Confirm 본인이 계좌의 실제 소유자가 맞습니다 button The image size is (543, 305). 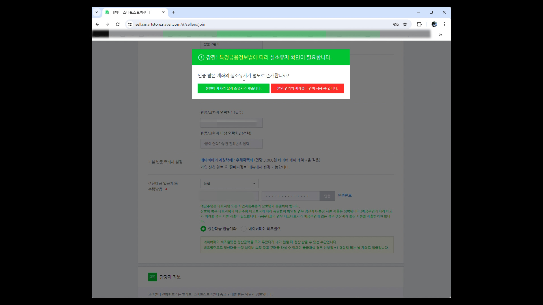tap(233, 88)
